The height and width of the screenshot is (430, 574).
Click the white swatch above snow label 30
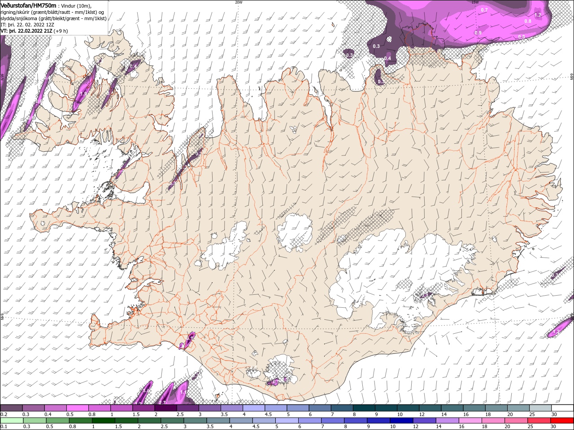pos(563,408)
